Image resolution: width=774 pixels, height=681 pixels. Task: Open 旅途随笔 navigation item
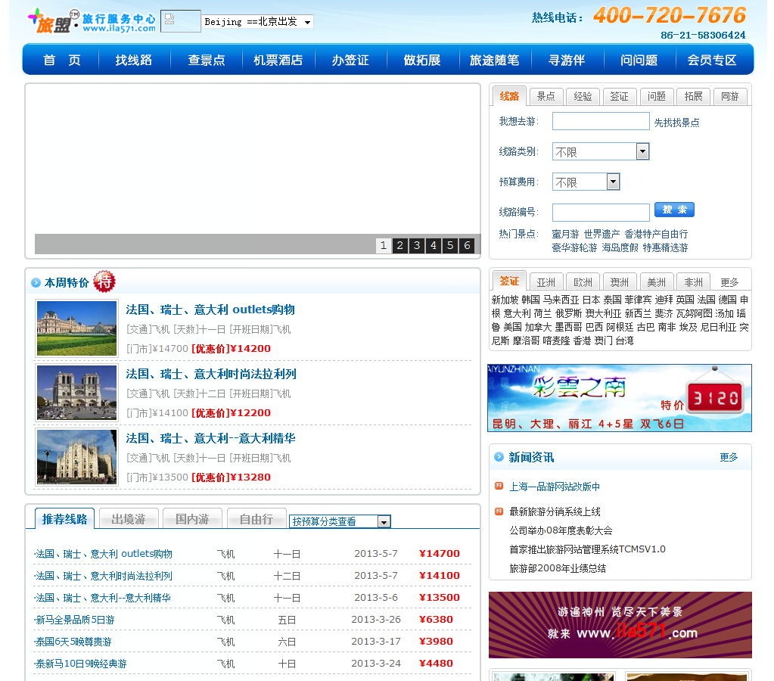[494, 61]
